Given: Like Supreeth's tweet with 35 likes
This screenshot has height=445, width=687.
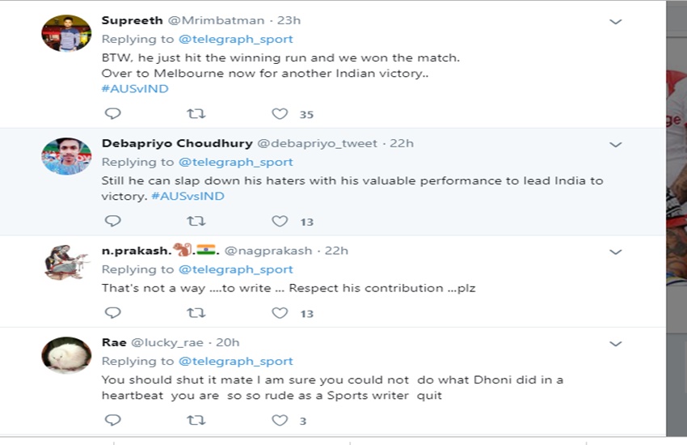Looking at the screenshot, I should (x=280, y=114).
